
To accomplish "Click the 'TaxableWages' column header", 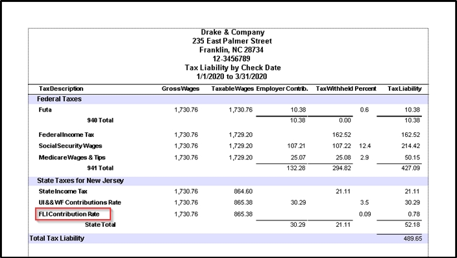I will click(232, 89).
